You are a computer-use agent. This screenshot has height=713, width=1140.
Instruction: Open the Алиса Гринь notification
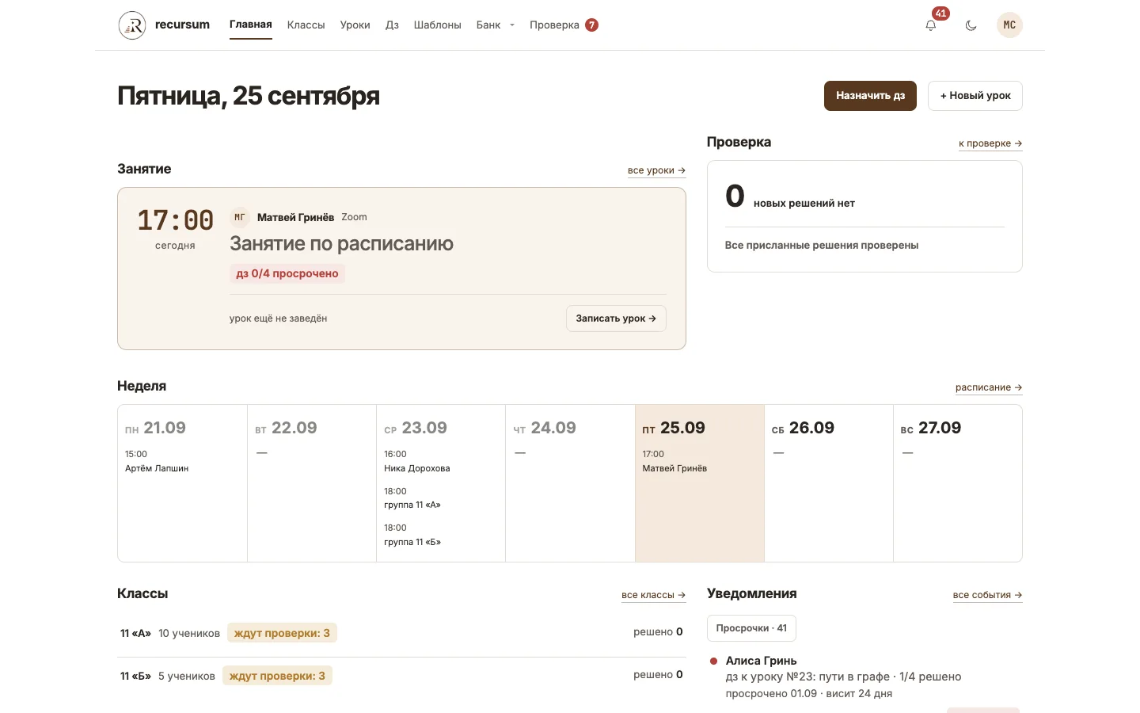[864, 677]
